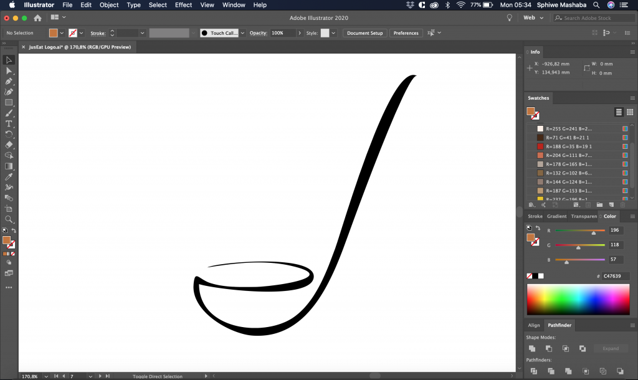Open Preferences from the control bar
The width and height of the screenshot is (638, 380).
click(x=406, y=33)
